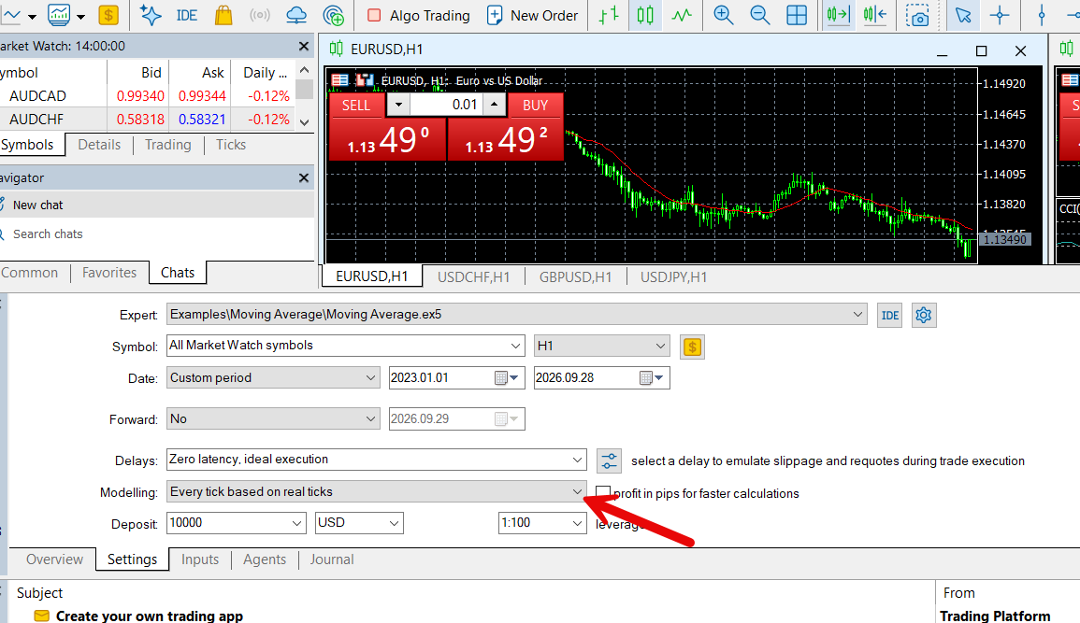Switch chart to candlestick mode
The width and height of the screenshot is (1080, 623).
tap(645, 15)
